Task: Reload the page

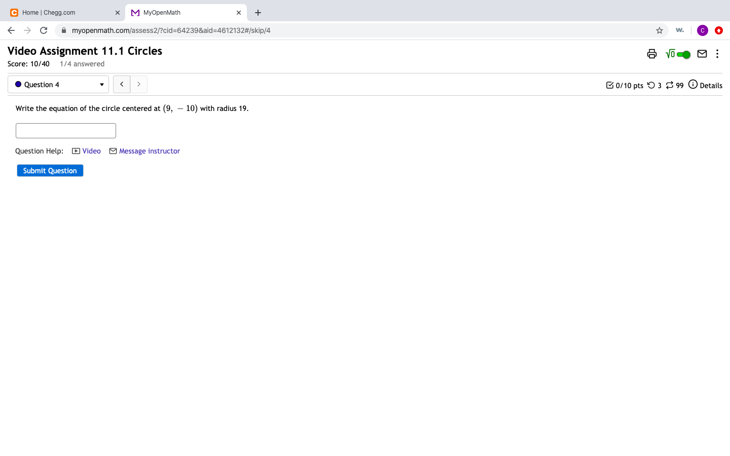Action: [44, 30]
